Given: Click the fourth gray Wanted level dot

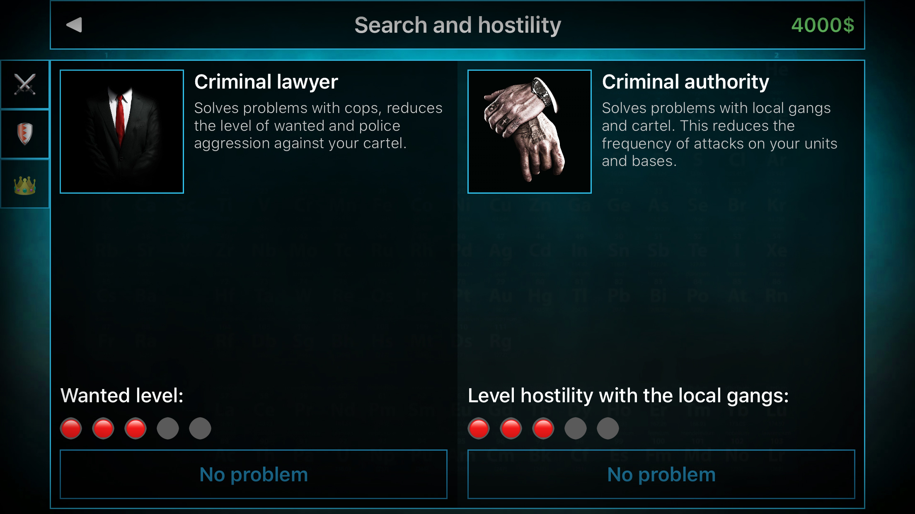Looking at the screenshot, I should point(168,428).
